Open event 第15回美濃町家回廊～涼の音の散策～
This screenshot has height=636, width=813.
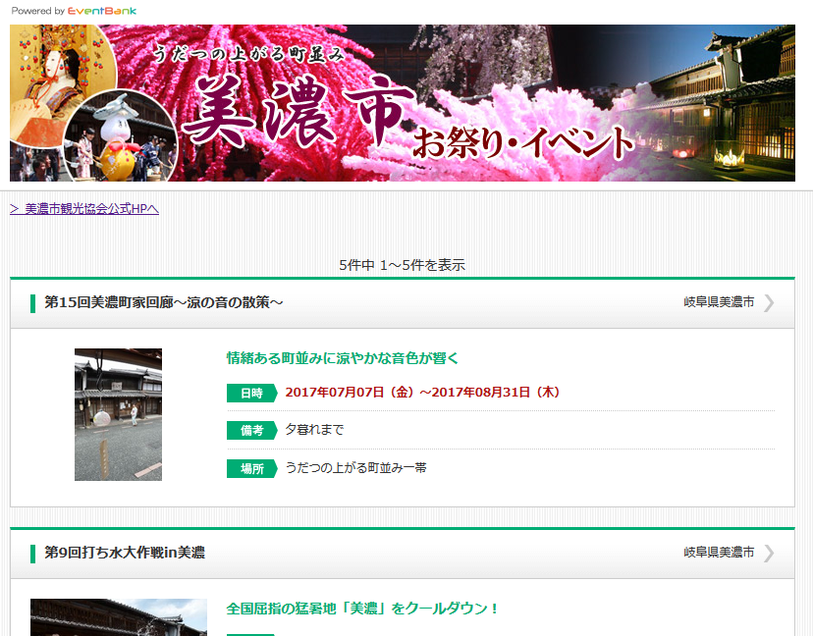click(163, 302)
